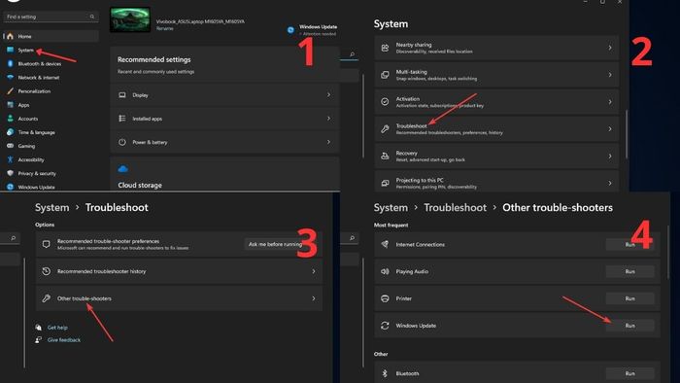Click the Windows Update sync icon in trouble-shooters
The image size is (680, 383).
tap(385, 326)
